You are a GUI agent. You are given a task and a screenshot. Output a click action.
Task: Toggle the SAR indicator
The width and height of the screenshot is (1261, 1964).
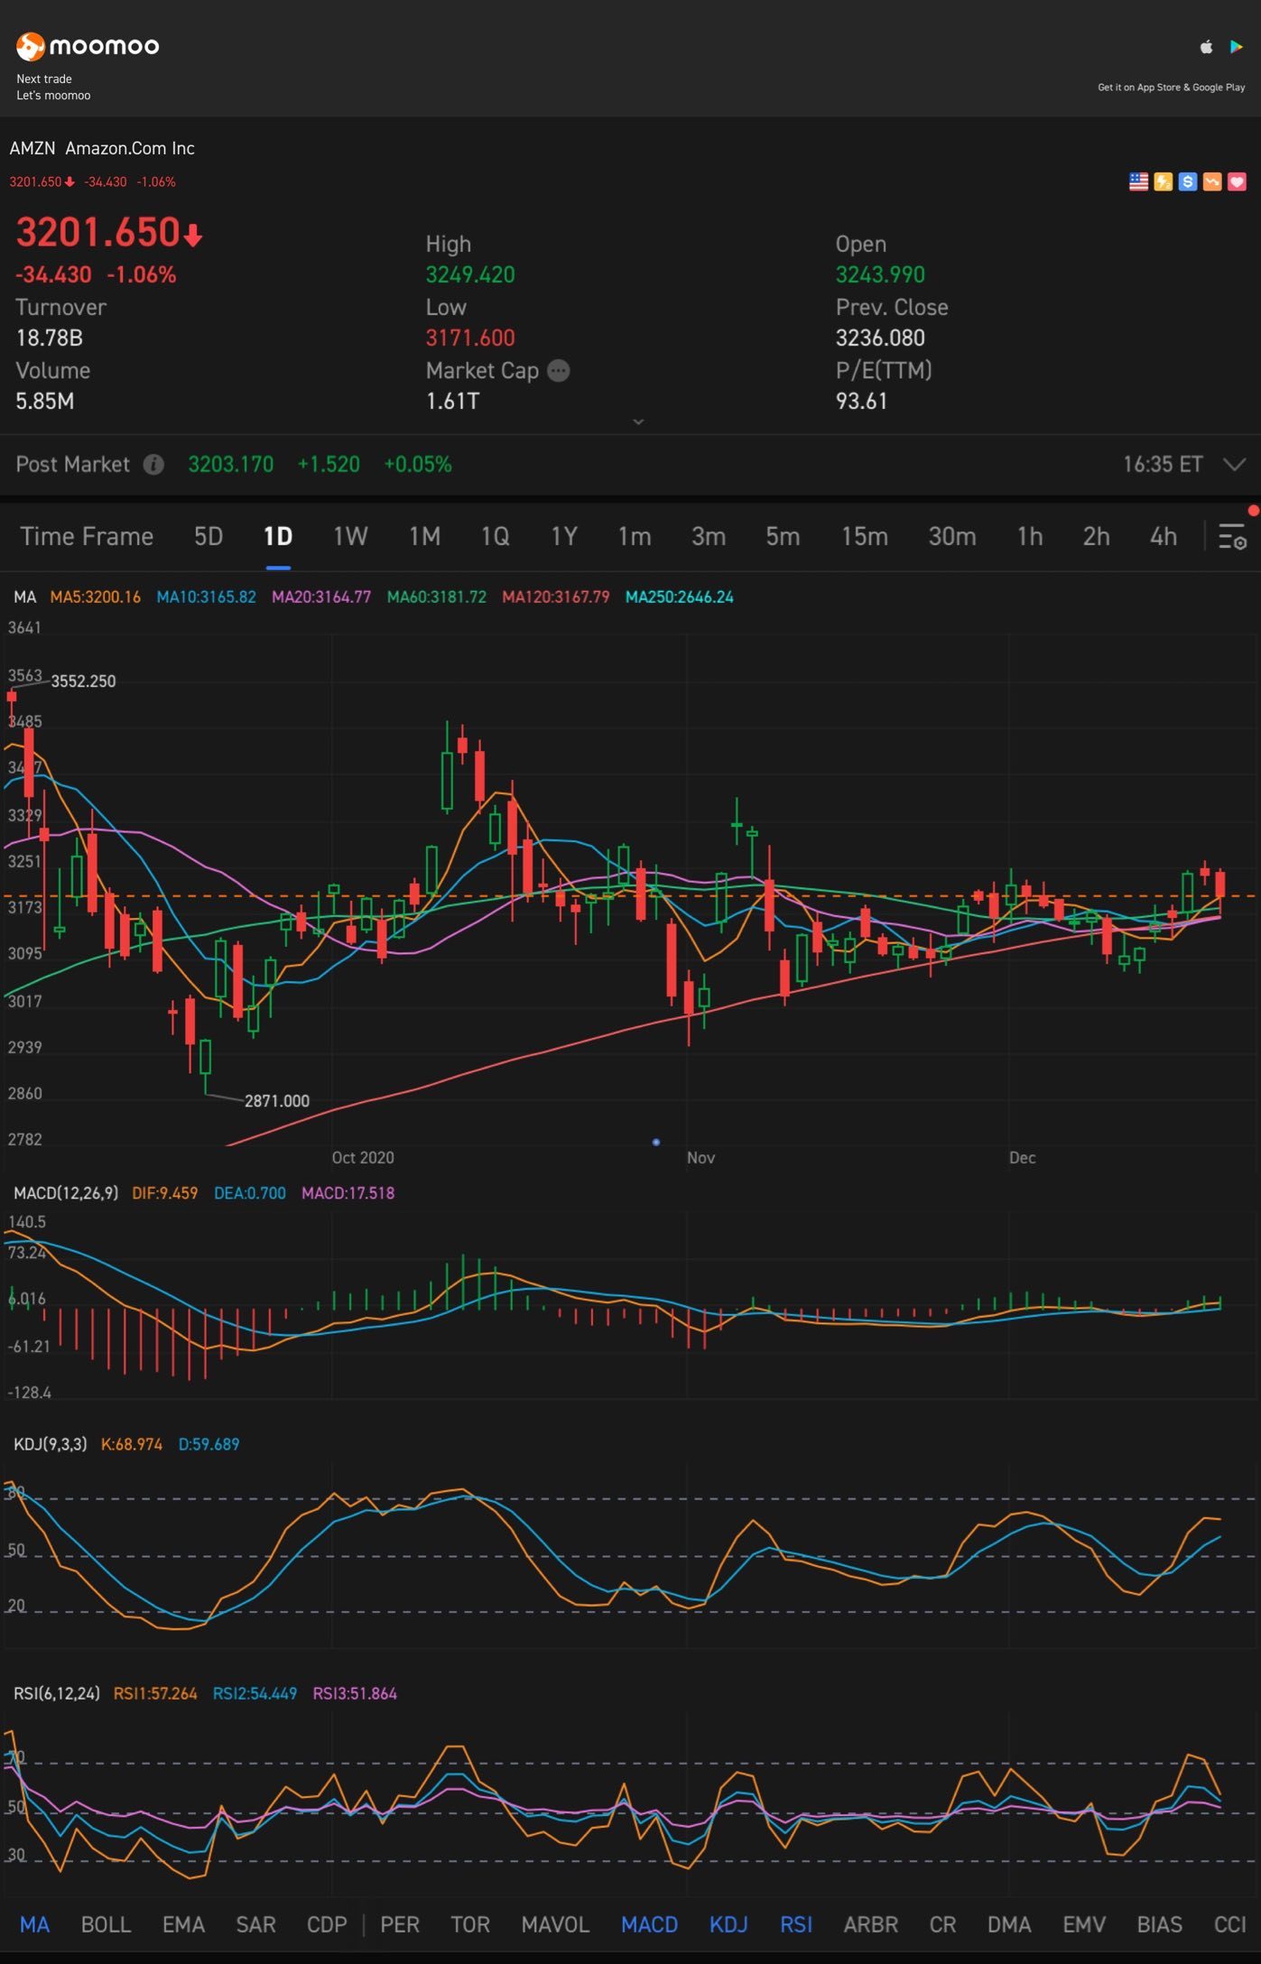coord(255,1924)
